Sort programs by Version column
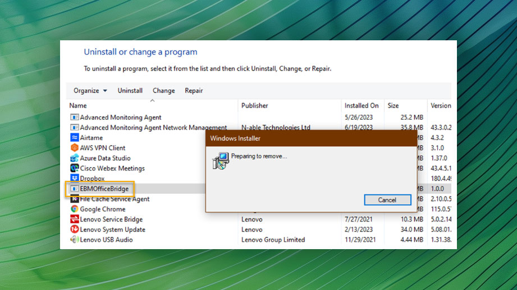 tap(441, 106)
